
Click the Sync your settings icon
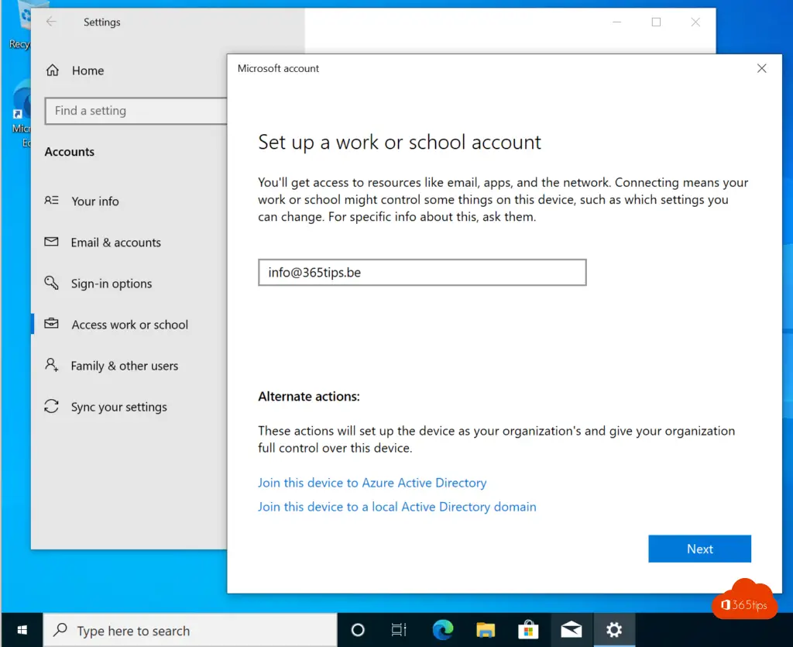(x=52, y=407)
